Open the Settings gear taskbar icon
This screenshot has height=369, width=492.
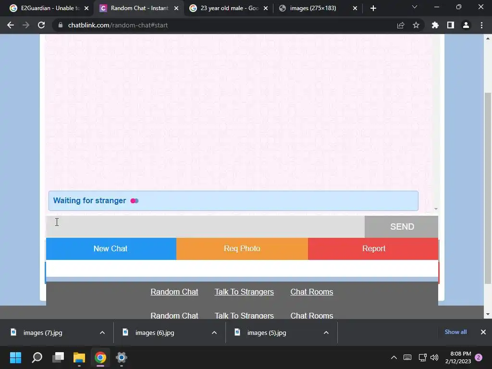click(x=121, y=357)
